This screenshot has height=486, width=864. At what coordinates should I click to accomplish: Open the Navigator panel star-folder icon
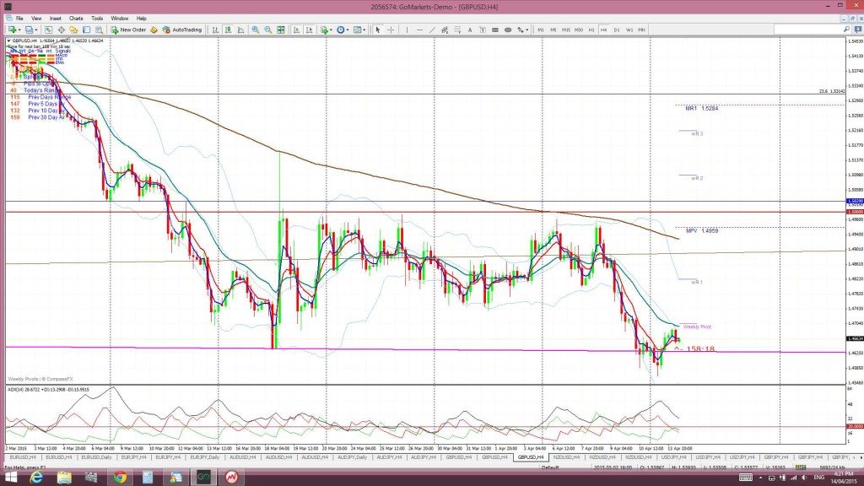point(73,30)
